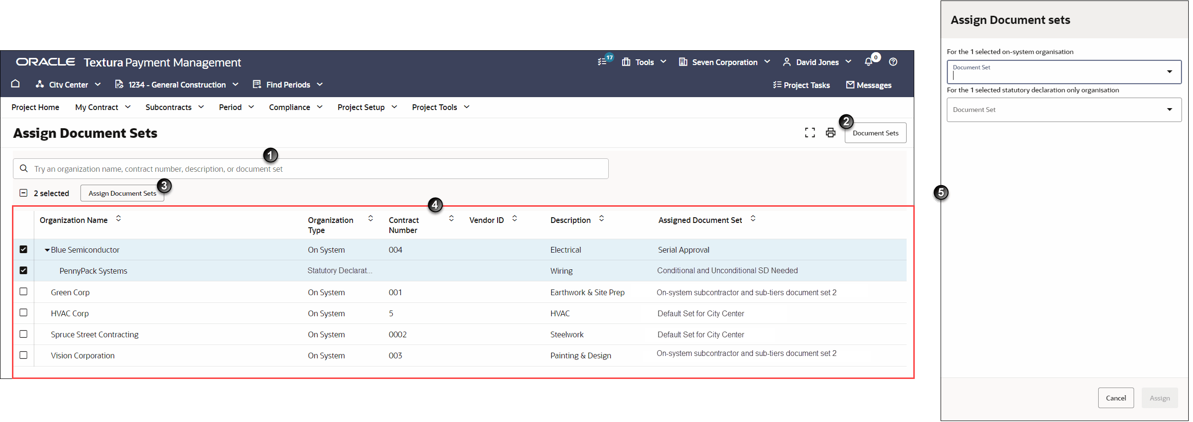1193x422 pixels.
Task: Sort by Description column
Action: pos(602,219)
